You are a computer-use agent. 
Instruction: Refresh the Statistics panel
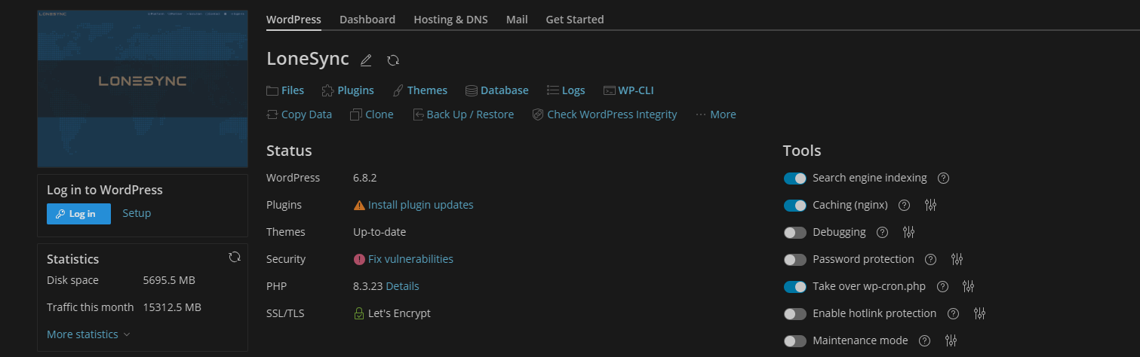point(235,257)
